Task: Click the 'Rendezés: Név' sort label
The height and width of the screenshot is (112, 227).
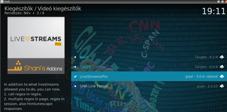Action: pos(18,13)
